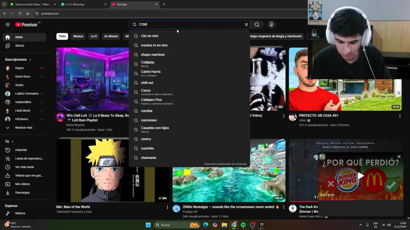Open Listas de reproducción in sidebar
Viewport: 410px width, 230px height.
(x=24, y=158)
